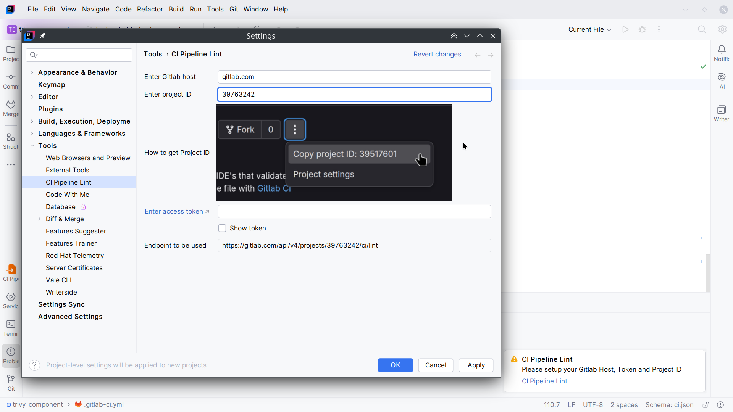Open Enter access token link
This screenshot has width=733, height=412.
pyautogui.click(x=177, y=211)
